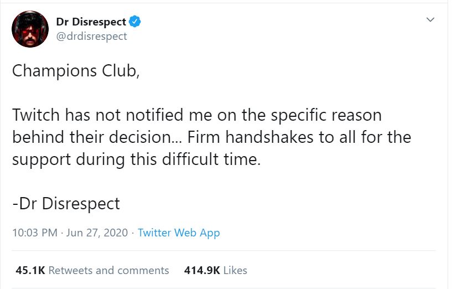Image resolution: width=452 pixels, height=289 pixels.
Task: Open the Likes list
Action: click(x=236, y=270)
